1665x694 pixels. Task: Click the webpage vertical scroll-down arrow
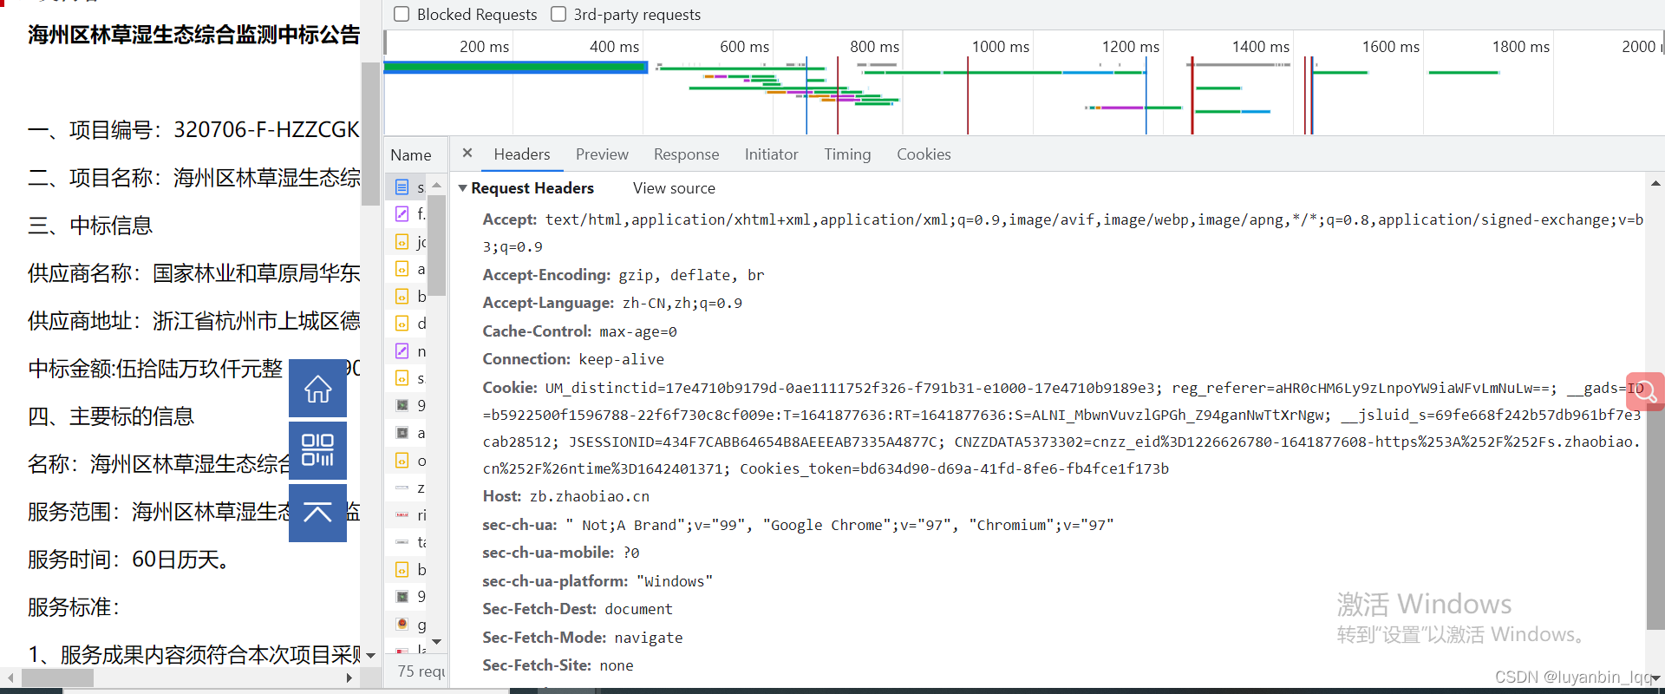tap(371, 656)
